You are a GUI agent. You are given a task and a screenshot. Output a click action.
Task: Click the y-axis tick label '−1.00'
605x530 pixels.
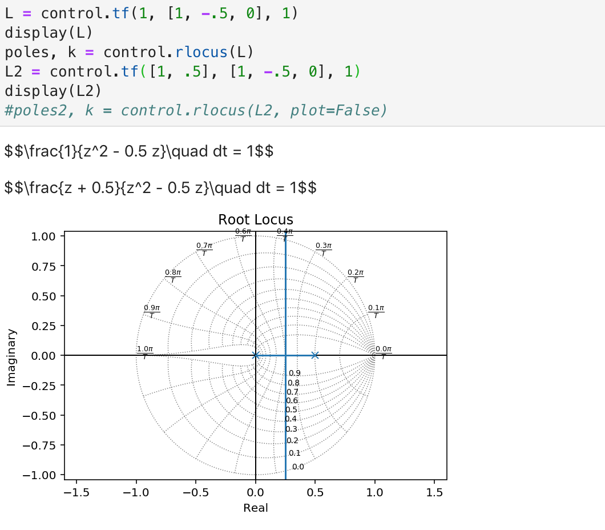pos(39,475)
